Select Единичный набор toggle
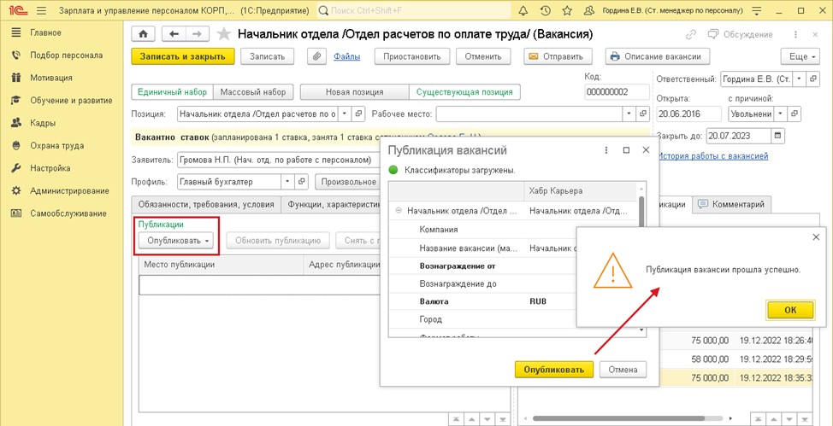The width and height of the screenshot is (833, 426). [x=172, y=92]
